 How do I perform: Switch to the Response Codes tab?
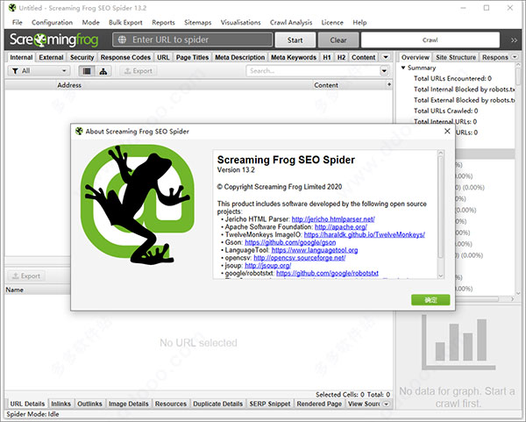(x=125, y=57)
